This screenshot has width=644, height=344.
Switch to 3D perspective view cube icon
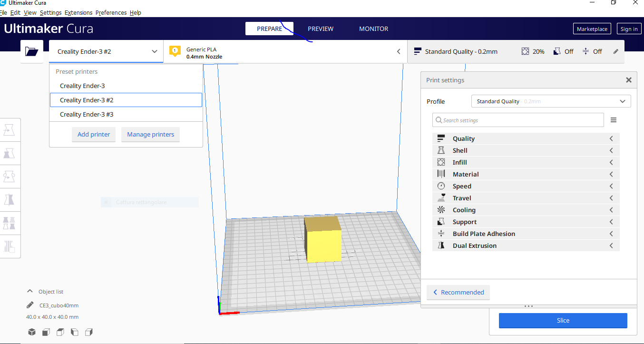coord(32,332)
